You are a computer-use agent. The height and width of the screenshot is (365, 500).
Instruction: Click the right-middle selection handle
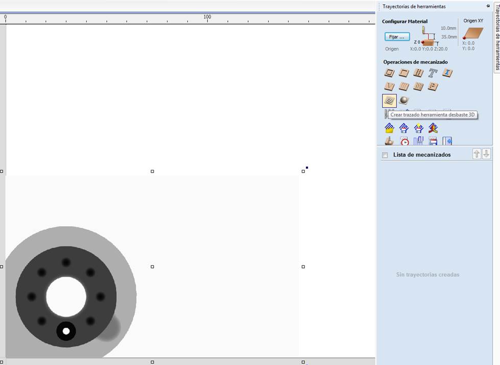[303, 267]
